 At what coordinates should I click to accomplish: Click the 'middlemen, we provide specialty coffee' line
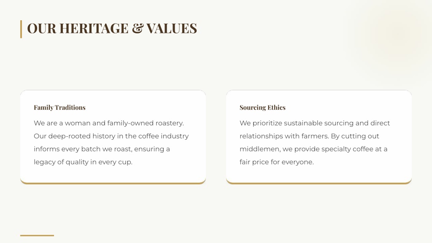point(313,149)
